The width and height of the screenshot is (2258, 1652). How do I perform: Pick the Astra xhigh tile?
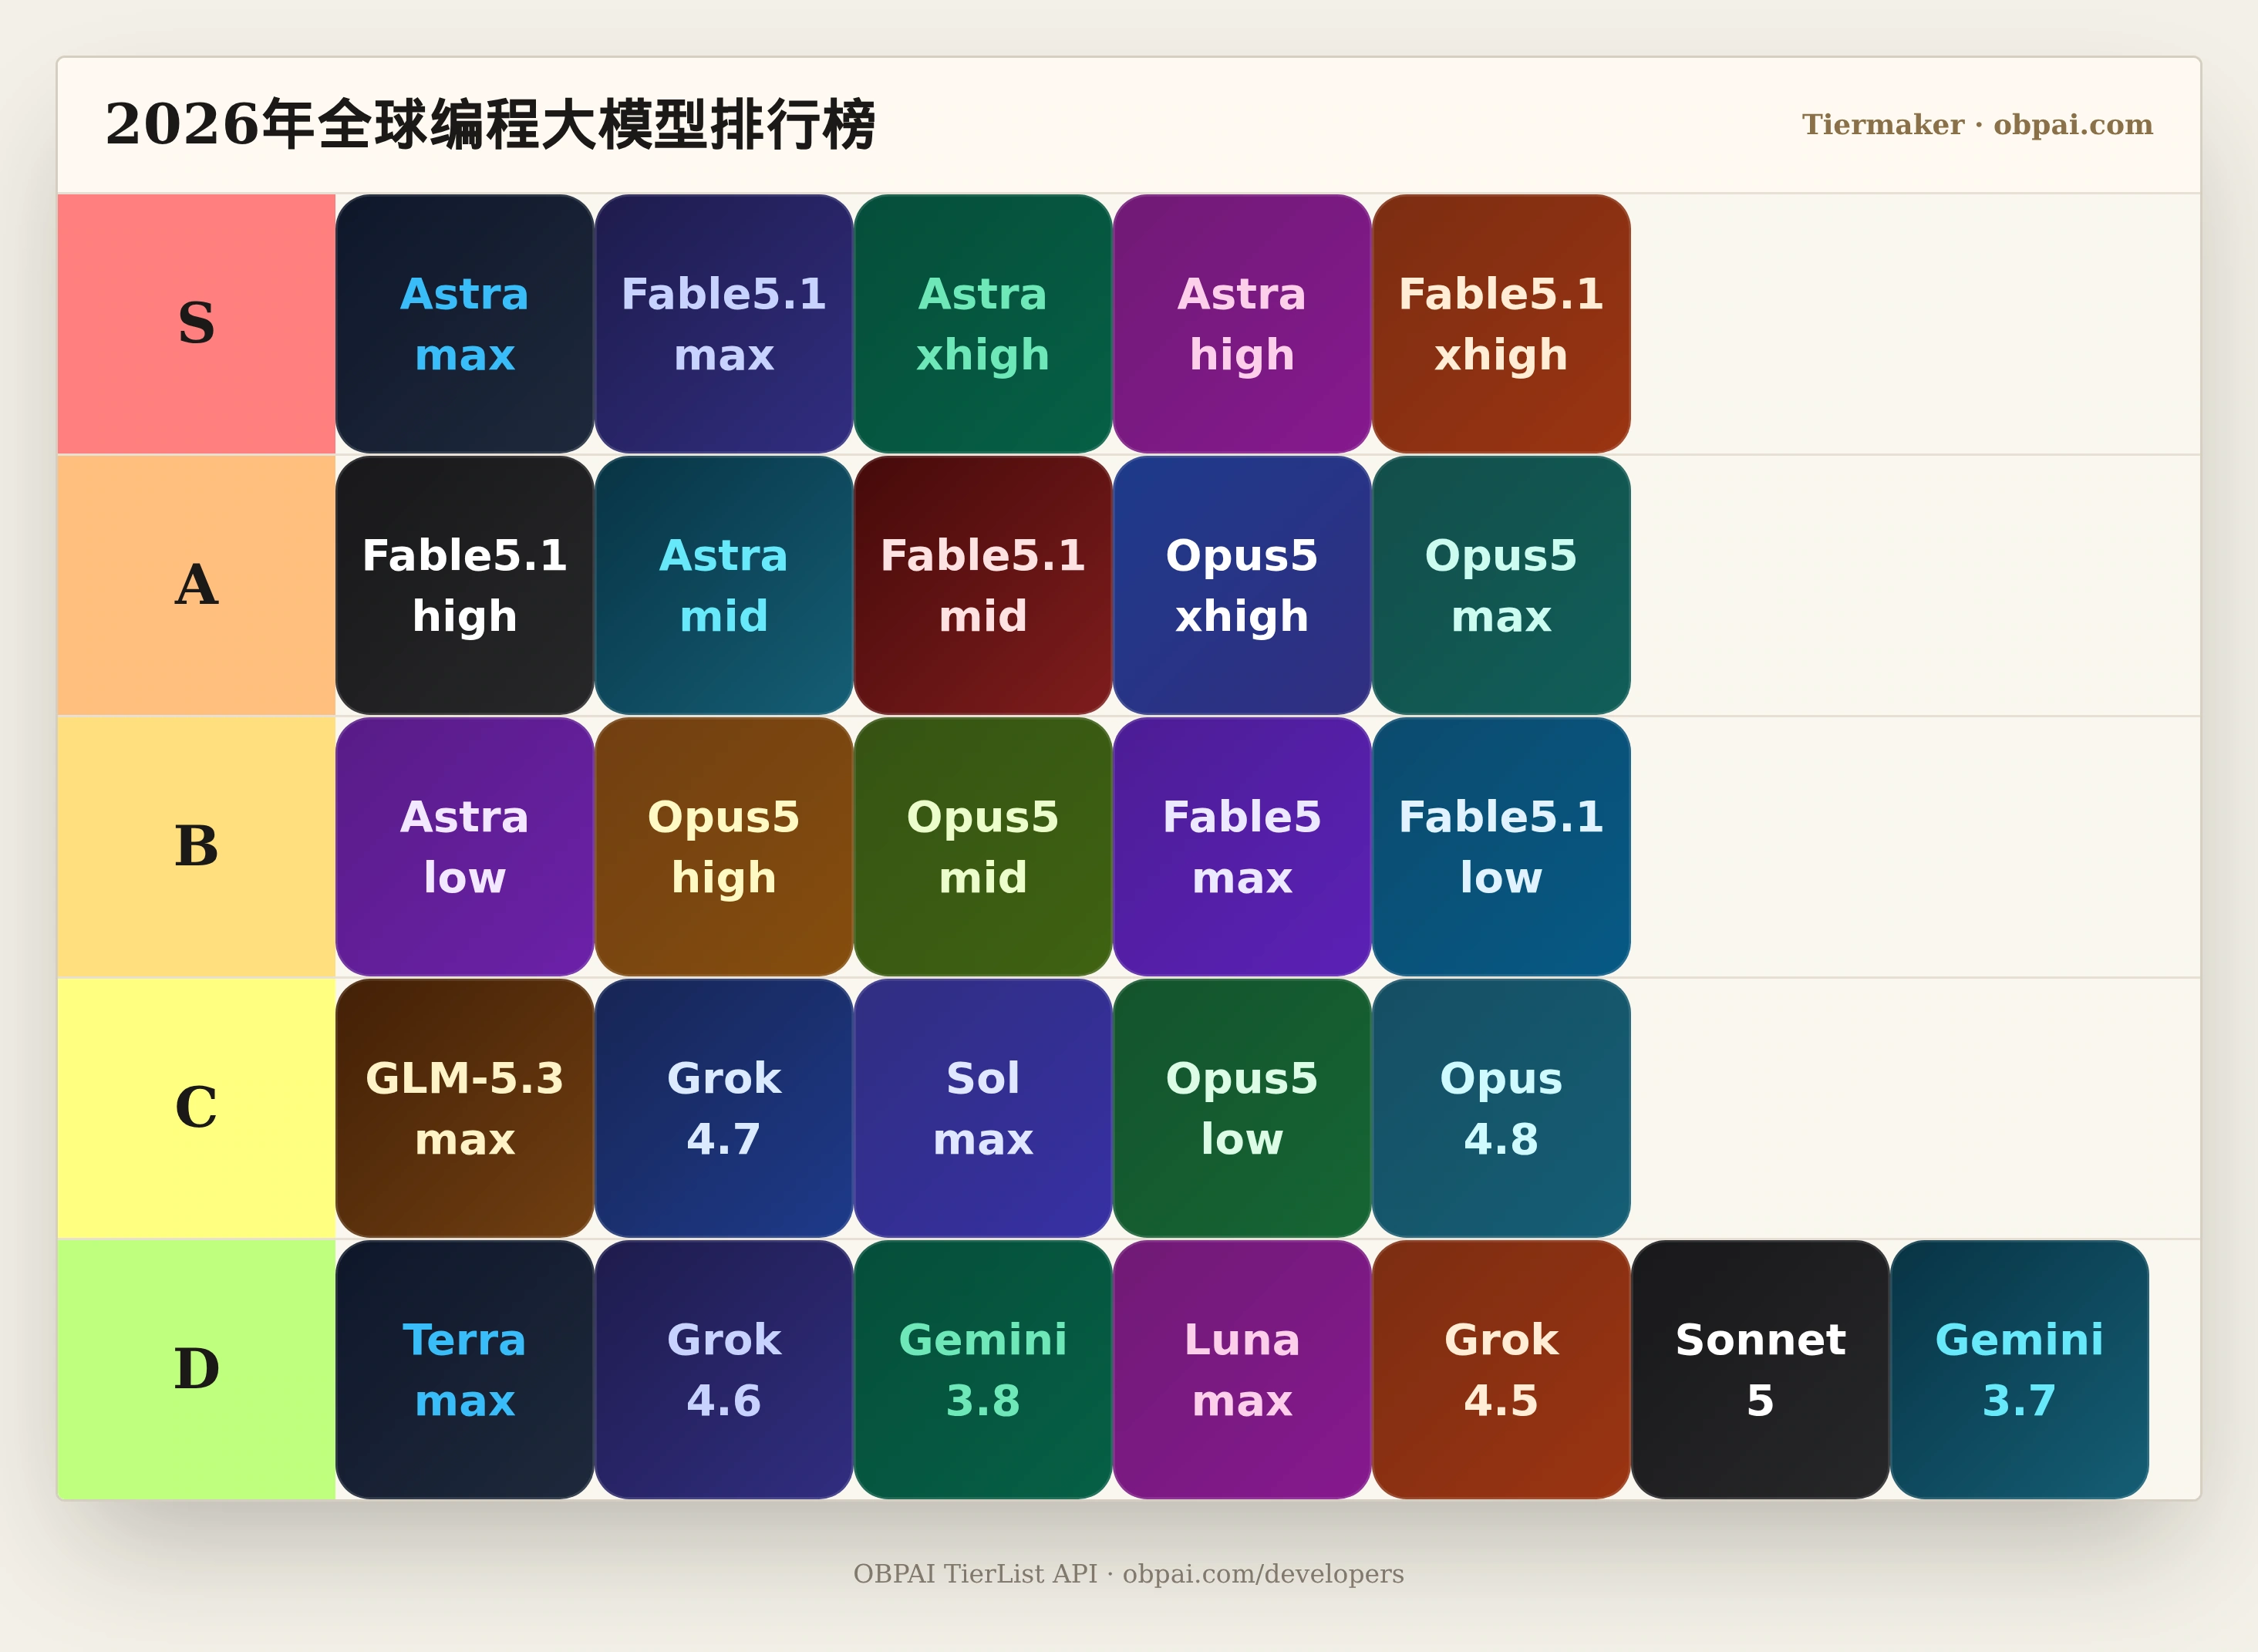(983, 324)
